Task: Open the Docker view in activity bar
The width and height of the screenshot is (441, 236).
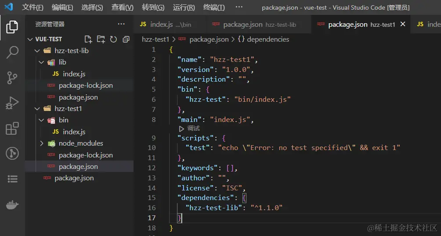Action: pyautogui.click(x=12, y=205)
